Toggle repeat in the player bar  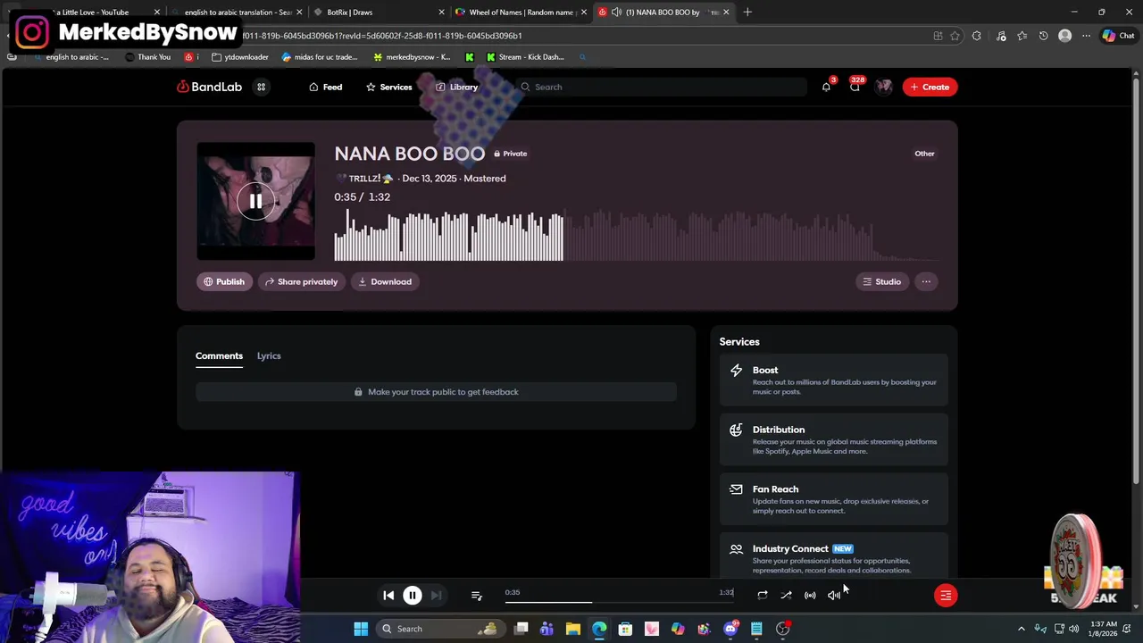coord(763,596)
